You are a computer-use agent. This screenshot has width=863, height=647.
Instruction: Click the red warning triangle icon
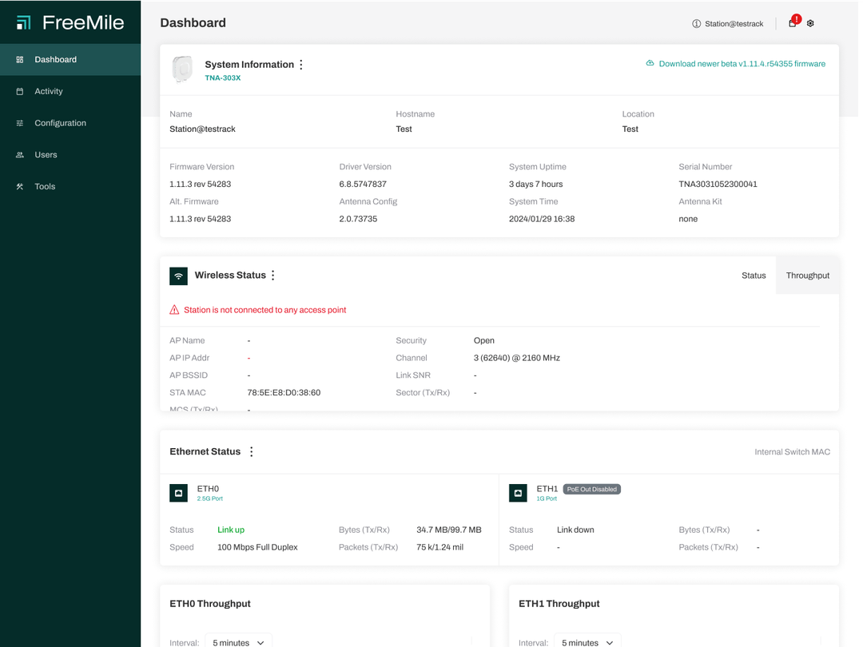(x=174, y=310)
